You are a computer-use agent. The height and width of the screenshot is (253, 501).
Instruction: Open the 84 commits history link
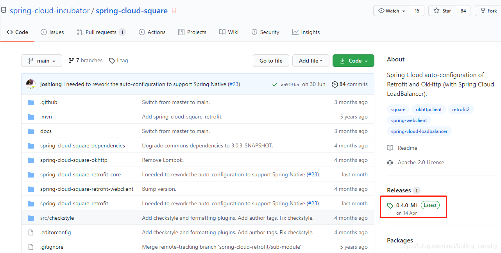[350, 84]
